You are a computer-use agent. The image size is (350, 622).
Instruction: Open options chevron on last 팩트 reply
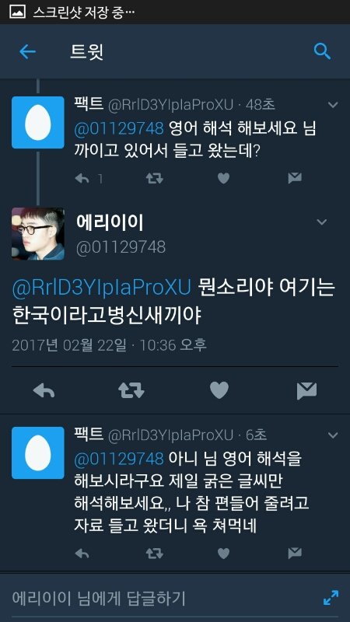[x=333, y=435]
